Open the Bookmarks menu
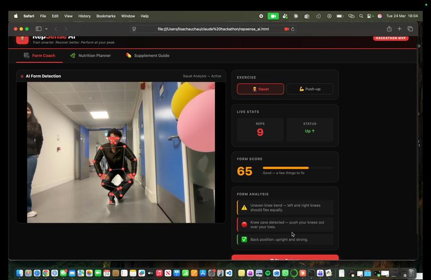 [106, 16]
